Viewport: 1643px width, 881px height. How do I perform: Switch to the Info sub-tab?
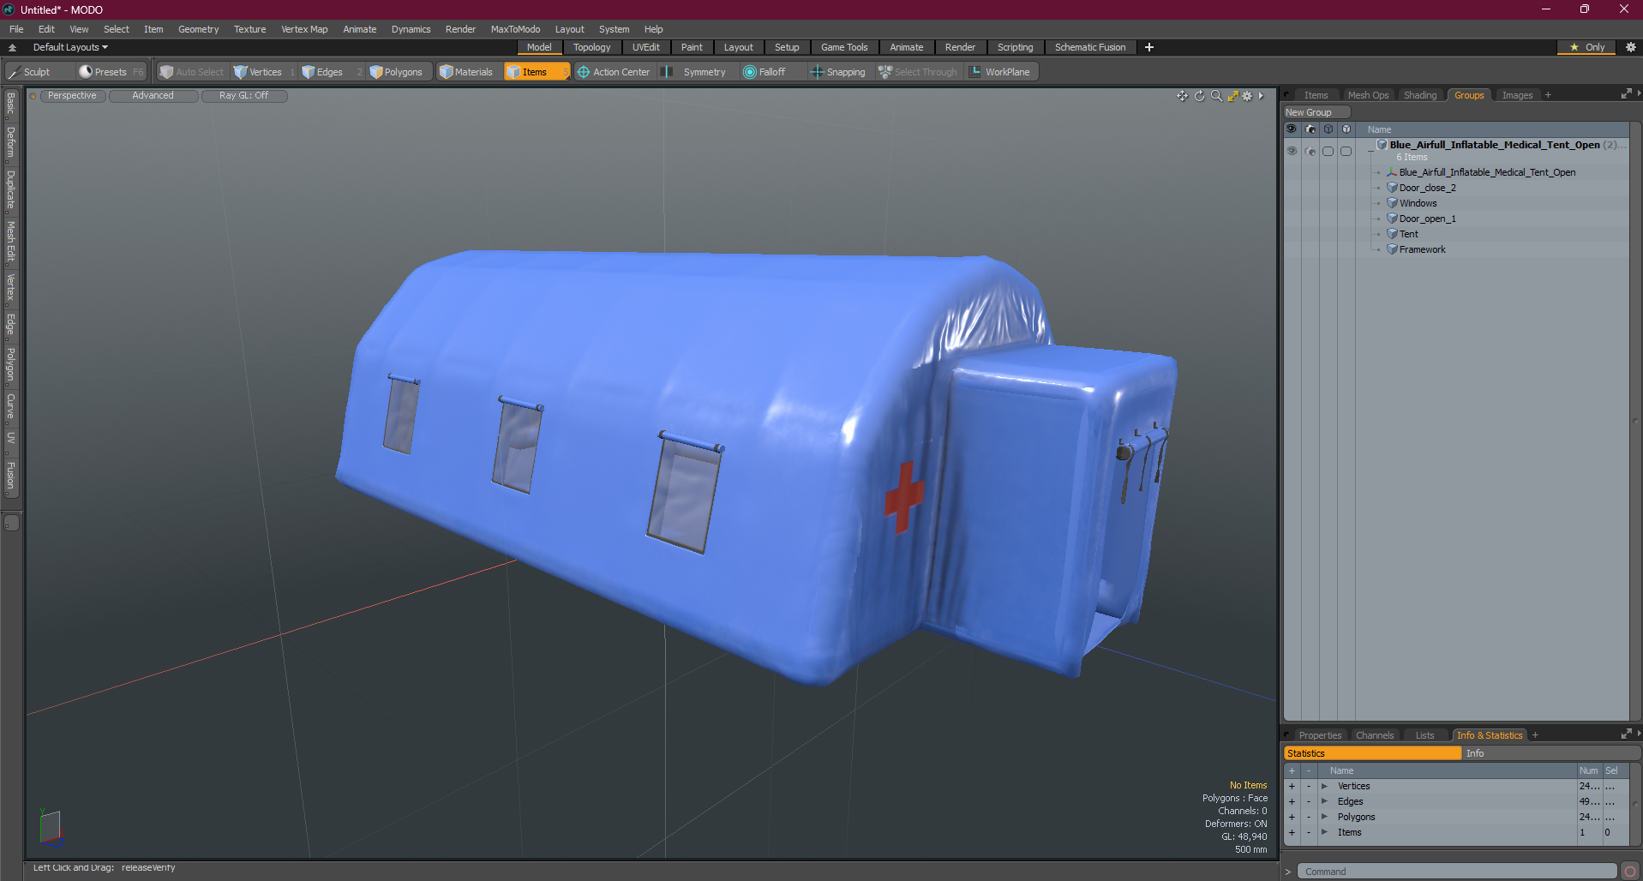[x=1550, y=753]
